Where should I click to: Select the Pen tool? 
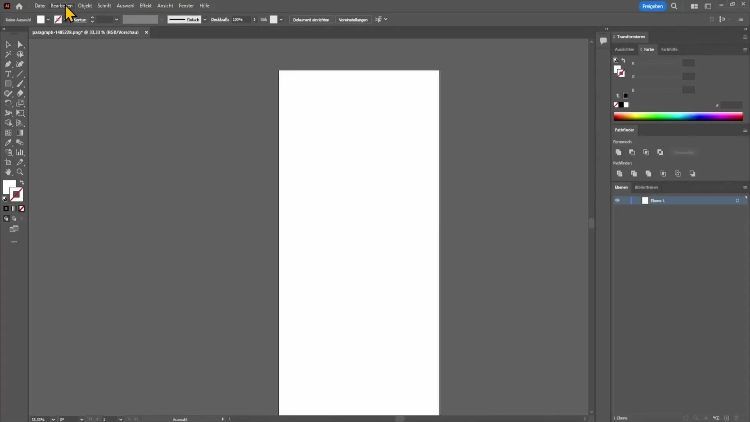click(x=8, y=64)
